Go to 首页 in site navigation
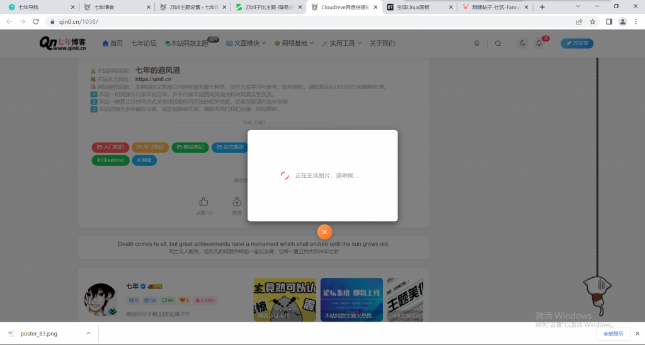This screenshot has height=345, width=645. click(x=112, y=43)
